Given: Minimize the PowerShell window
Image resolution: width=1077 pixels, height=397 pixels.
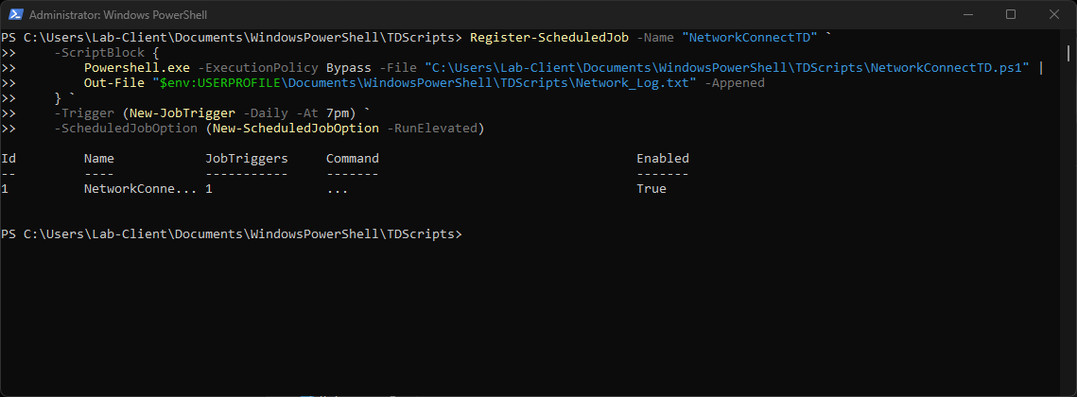Looking at the screenshot, I should (x=967, y=15).
